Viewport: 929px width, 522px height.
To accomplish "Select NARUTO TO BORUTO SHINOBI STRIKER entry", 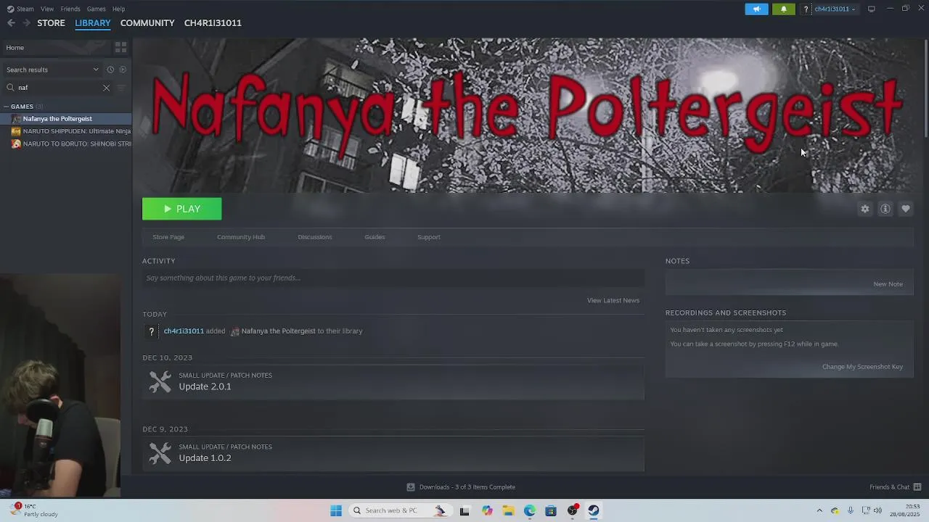I will [x=71, y=144].
